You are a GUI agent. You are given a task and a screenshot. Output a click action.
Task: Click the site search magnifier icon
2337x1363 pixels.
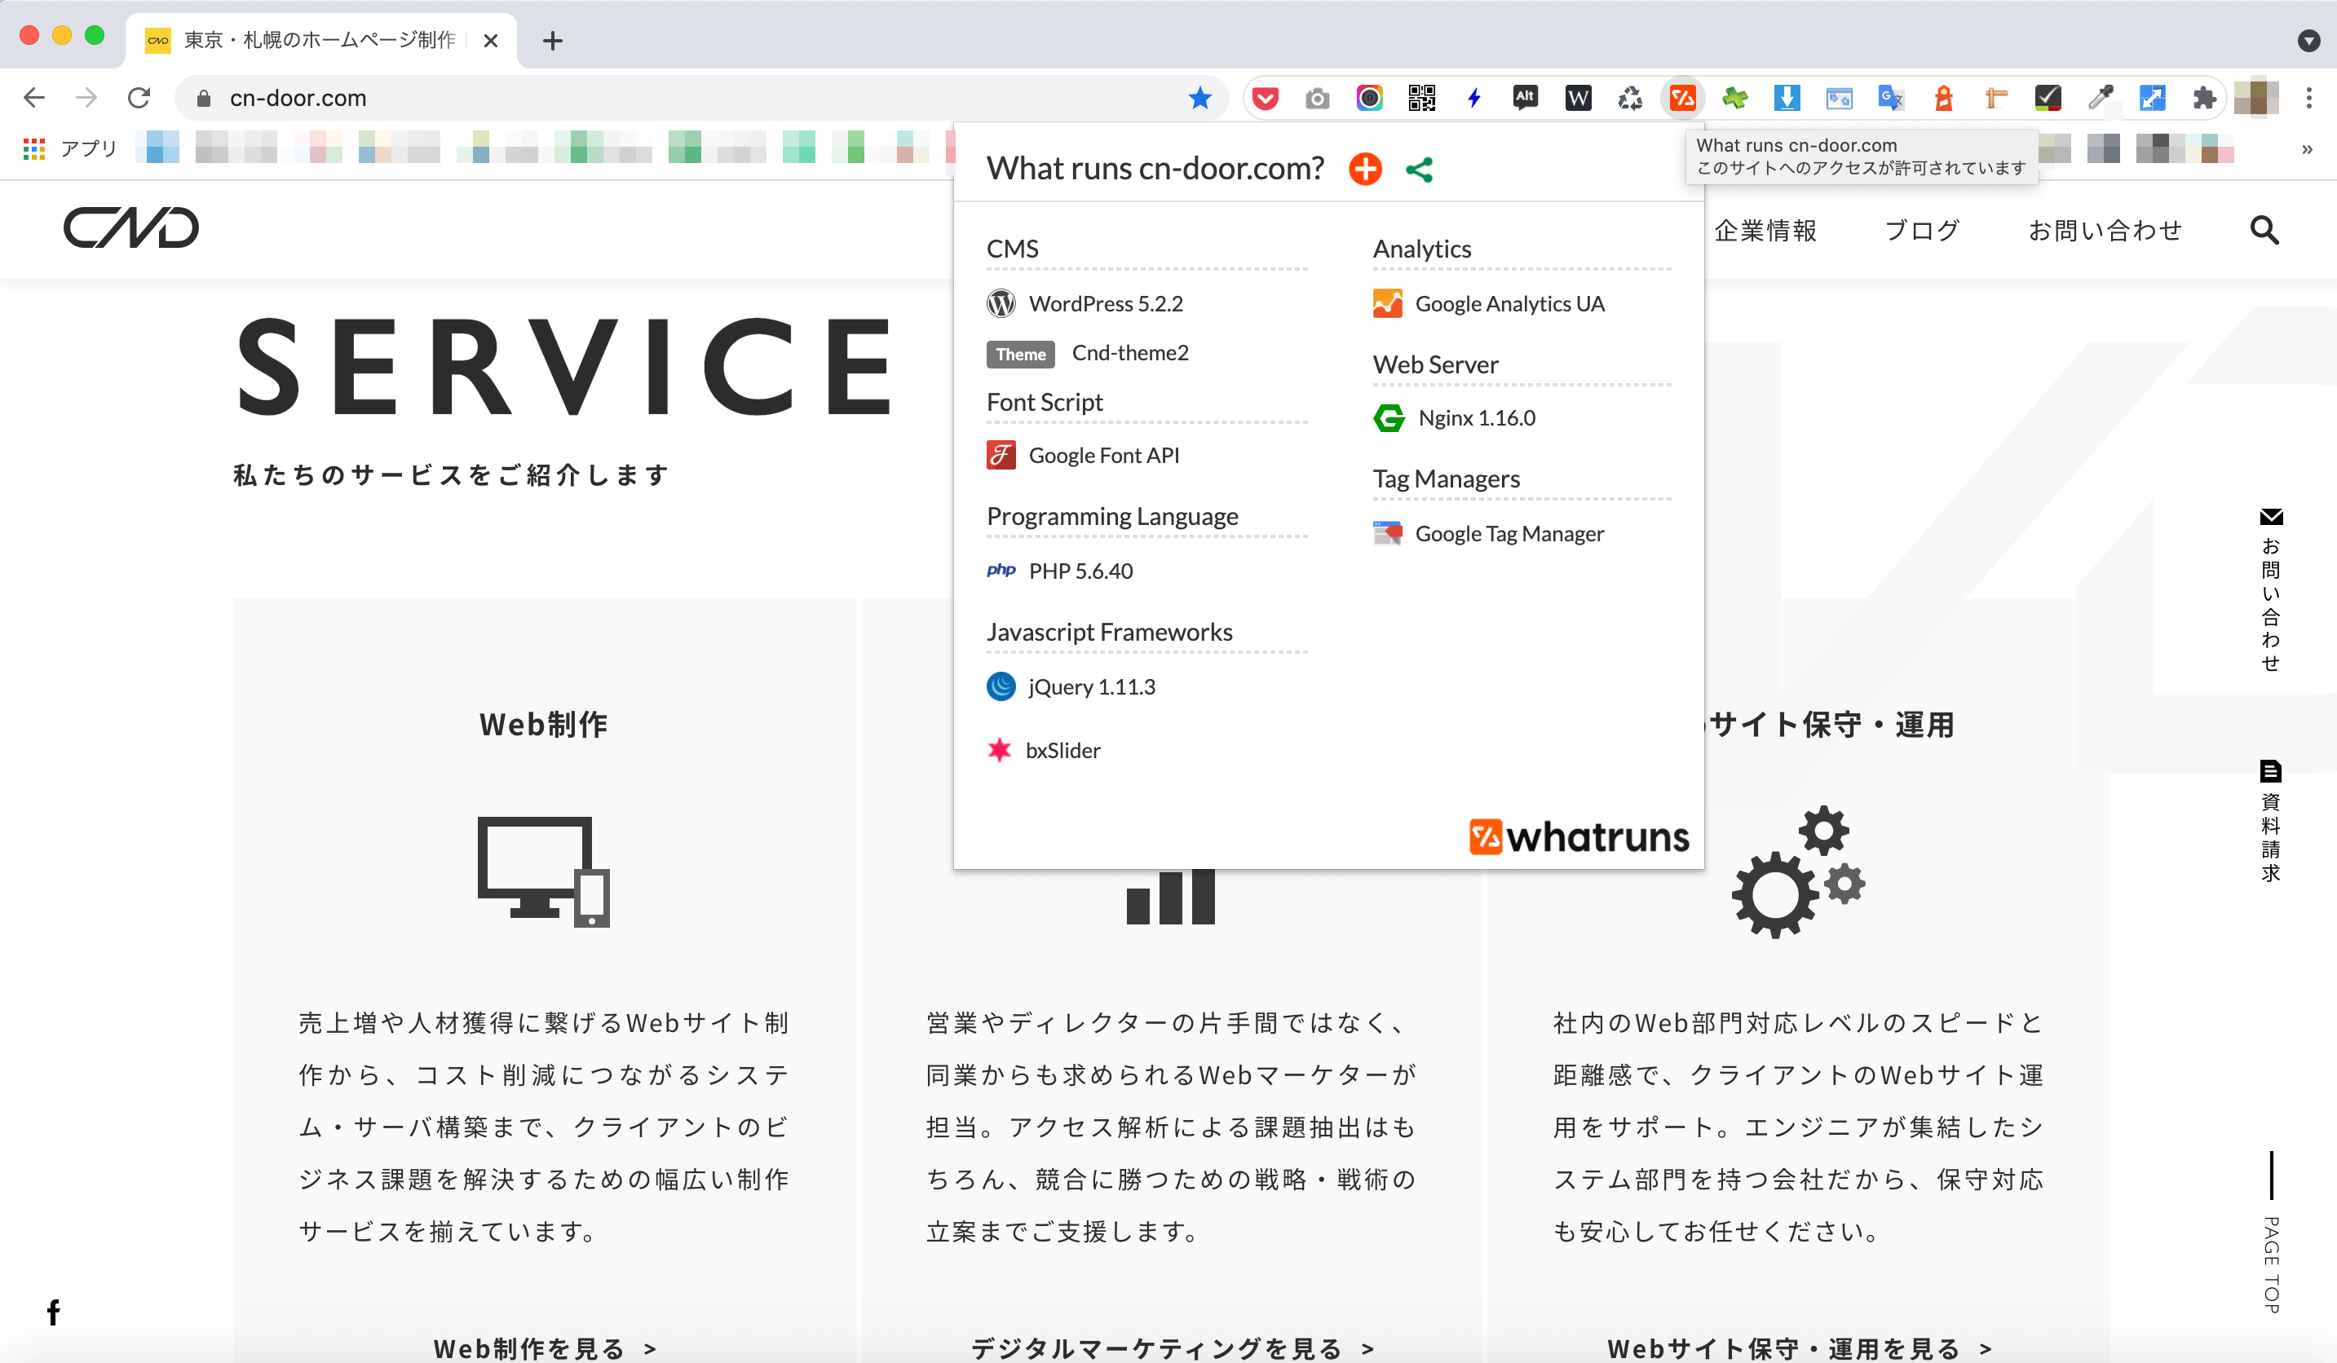pyautogui.click(x=2264, y=229)
